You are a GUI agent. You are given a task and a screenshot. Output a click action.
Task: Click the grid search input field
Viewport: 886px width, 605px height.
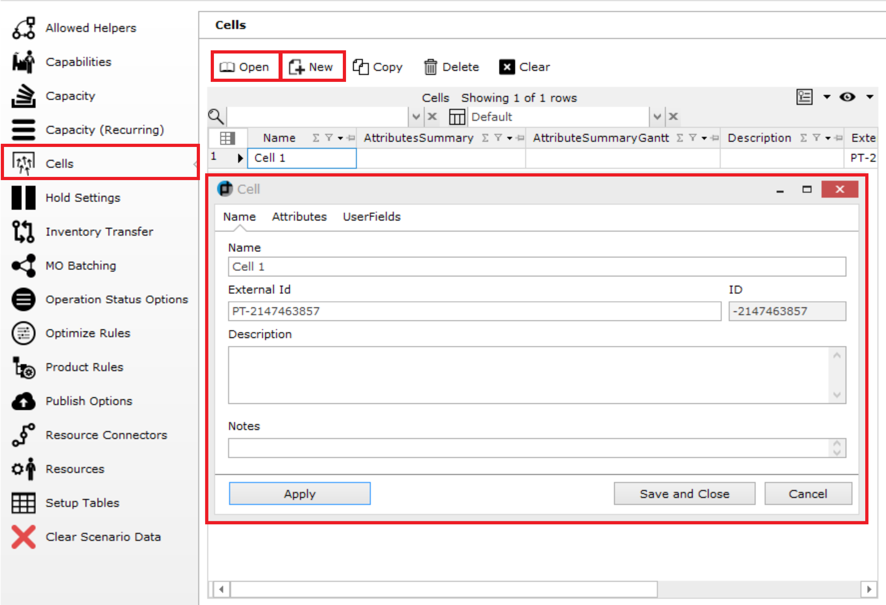tap(318, 117)
